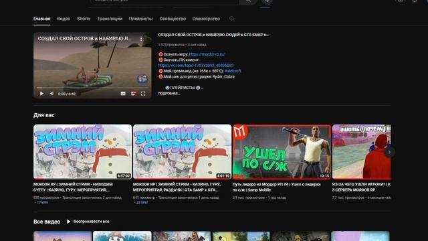This screenshot has height=241, width=428.
Task: Open the 4:01:10 winter stream thumbnail
Action: click(x=182, y=152)
